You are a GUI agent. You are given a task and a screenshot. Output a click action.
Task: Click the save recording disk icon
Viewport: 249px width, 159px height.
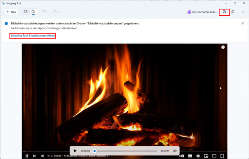[x=224, y=12]
